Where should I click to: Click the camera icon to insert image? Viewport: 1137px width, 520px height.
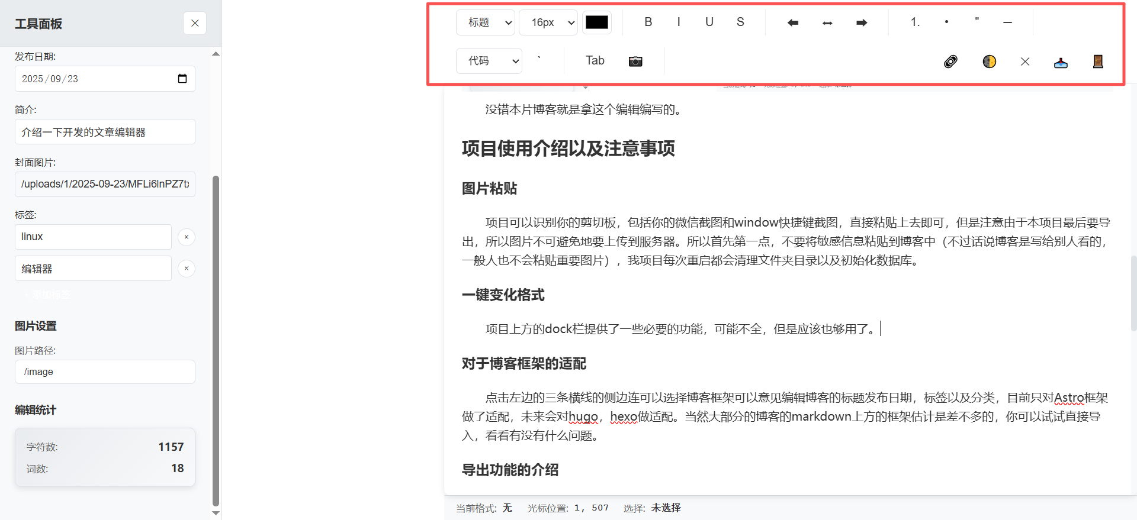tap(635, 62)
